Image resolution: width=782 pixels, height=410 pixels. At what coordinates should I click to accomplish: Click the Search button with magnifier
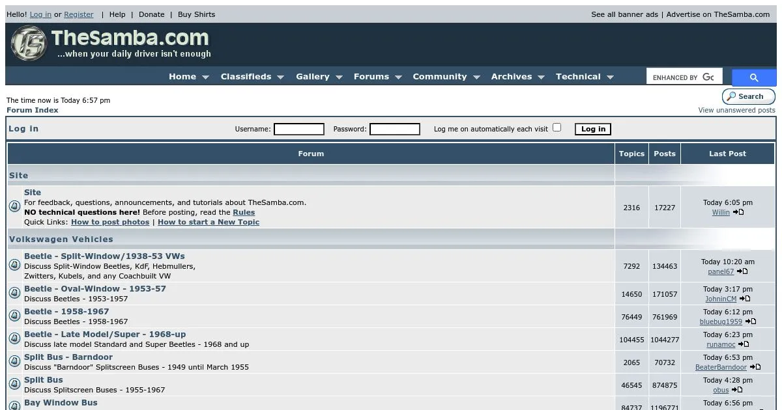pos(748,96)
